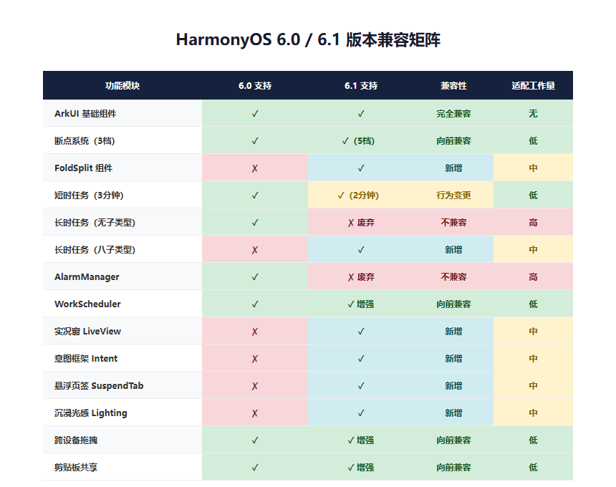
Task: Click the 6.0 ✓ for 跨设备拖拽
Action: tap(255, 440)
